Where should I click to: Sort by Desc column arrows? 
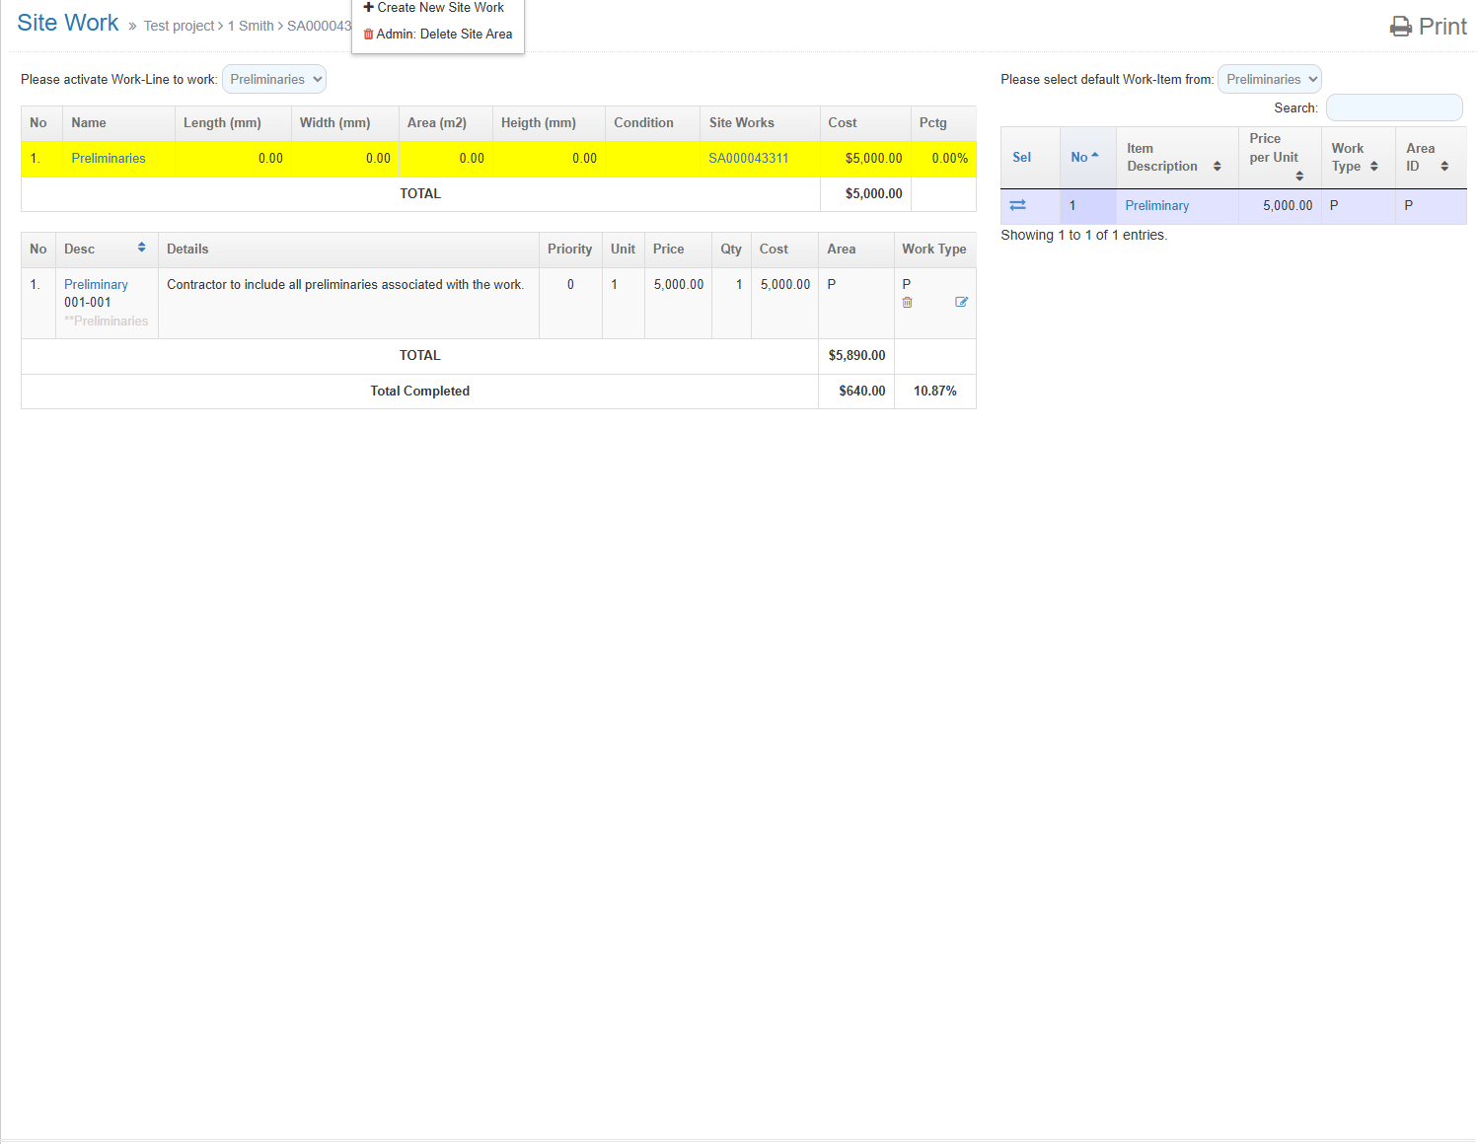[142, 248]
